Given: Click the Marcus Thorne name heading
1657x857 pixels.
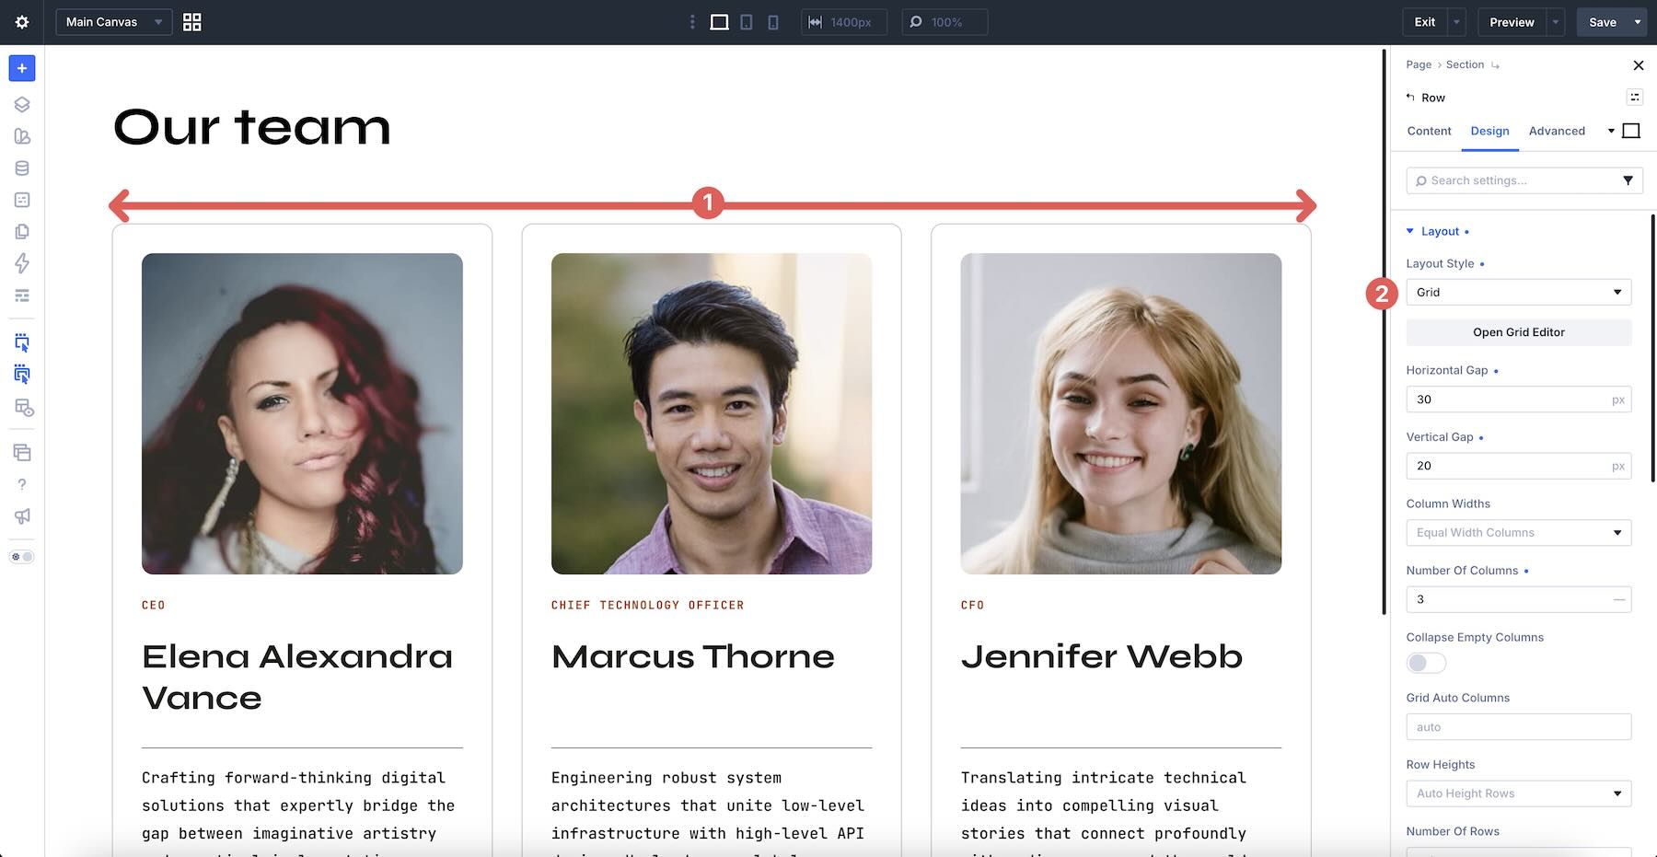Looking at the screenshot, I should (693, 656).
